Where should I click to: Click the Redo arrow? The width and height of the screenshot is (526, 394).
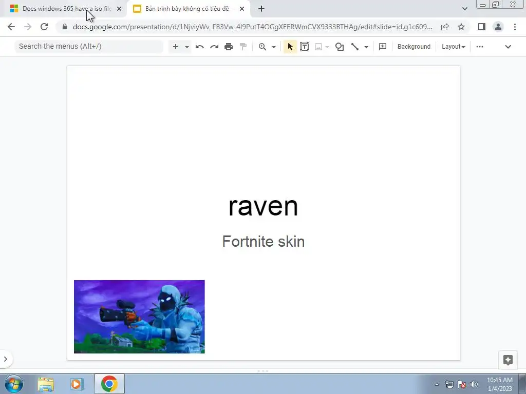pos(214,47)
